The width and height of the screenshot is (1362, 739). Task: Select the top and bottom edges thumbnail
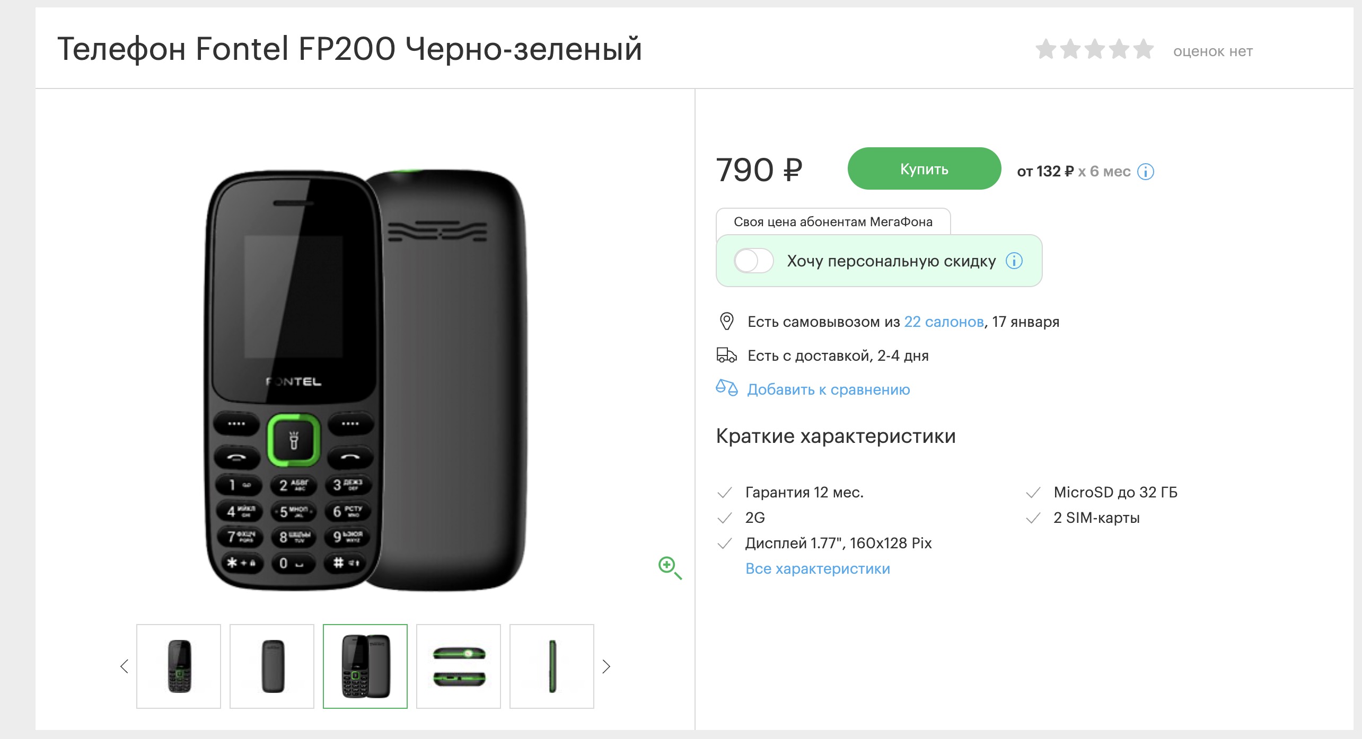[459, 666]
